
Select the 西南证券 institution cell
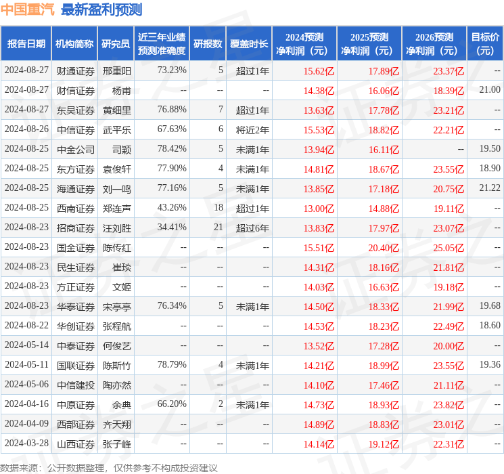pyautogui.click(x=76, y=209)
